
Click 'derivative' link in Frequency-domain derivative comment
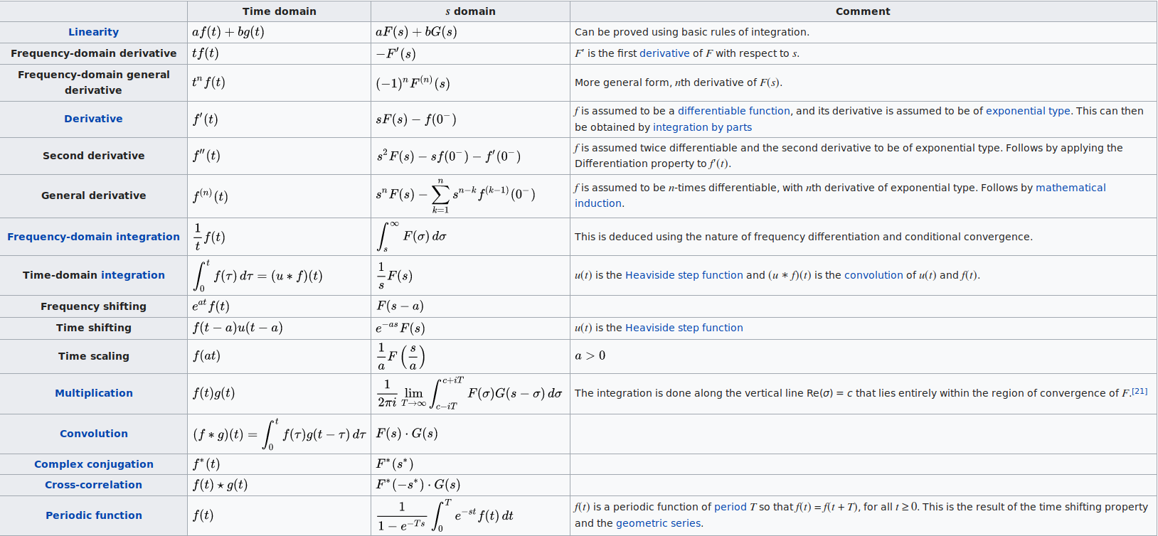(664, 53)
